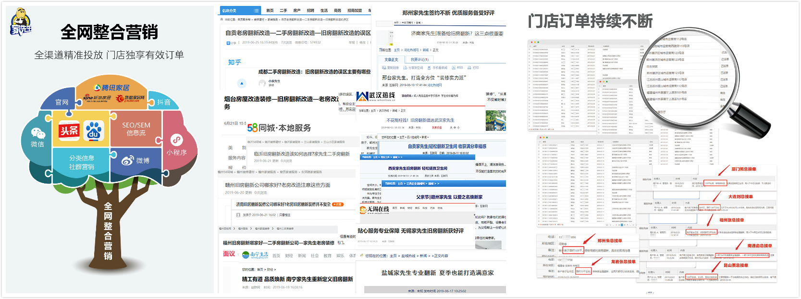Click the article photo thumbnail beside 武汉 headline
801x299 pixels.
tap(496, 120)
